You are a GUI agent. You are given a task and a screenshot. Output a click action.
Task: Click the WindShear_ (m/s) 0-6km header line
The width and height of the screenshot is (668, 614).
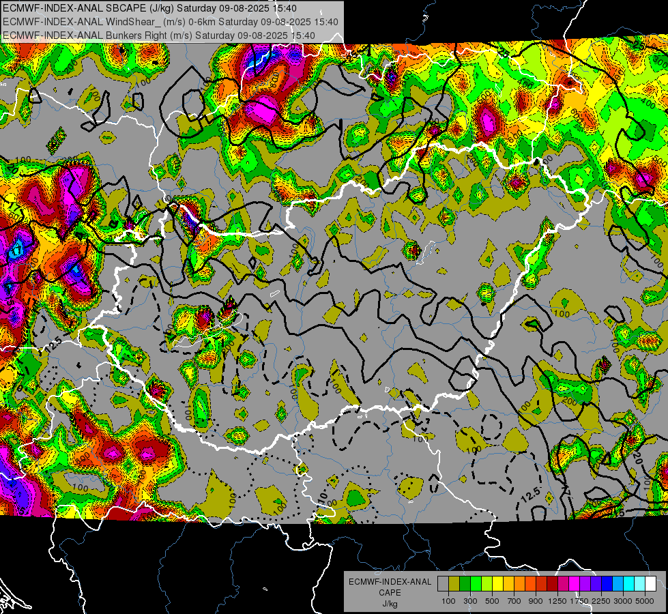pyautogui.click(x=170, y=22)
